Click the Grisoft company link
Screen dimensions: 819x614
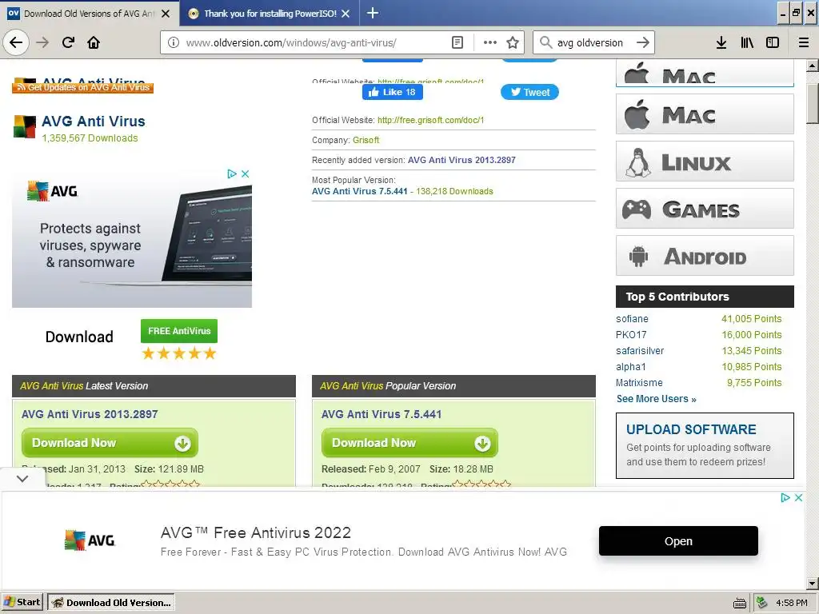[x=366, y=140]
